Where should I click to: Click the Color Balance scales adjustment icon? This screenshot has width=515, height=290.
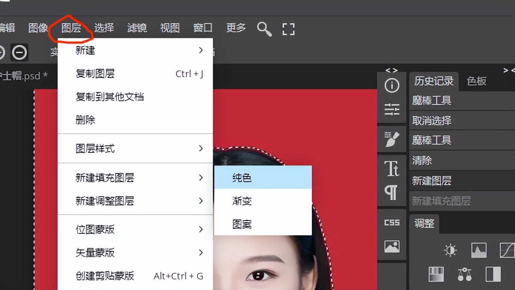point(465,275)
